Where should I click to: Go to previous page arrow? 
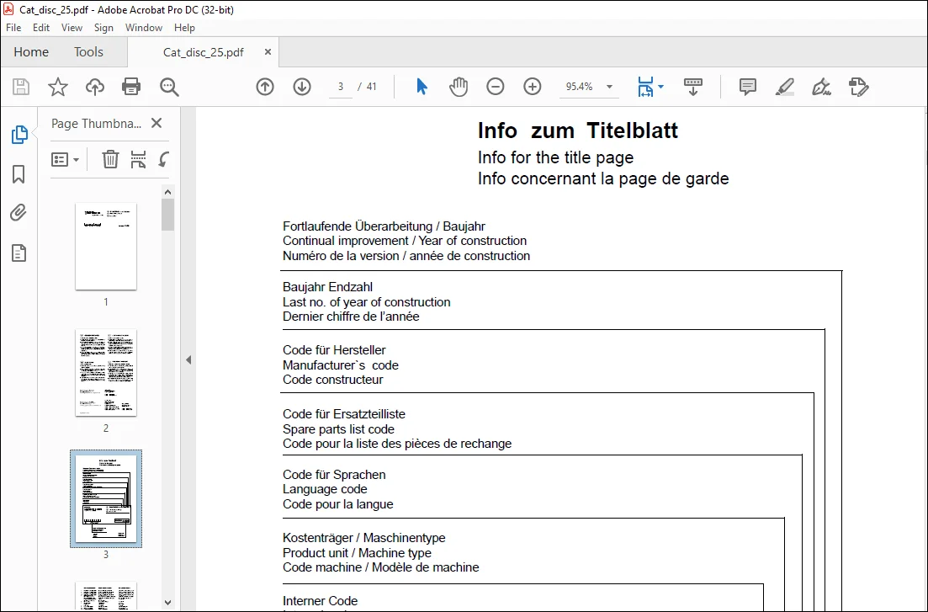[265, 87]
